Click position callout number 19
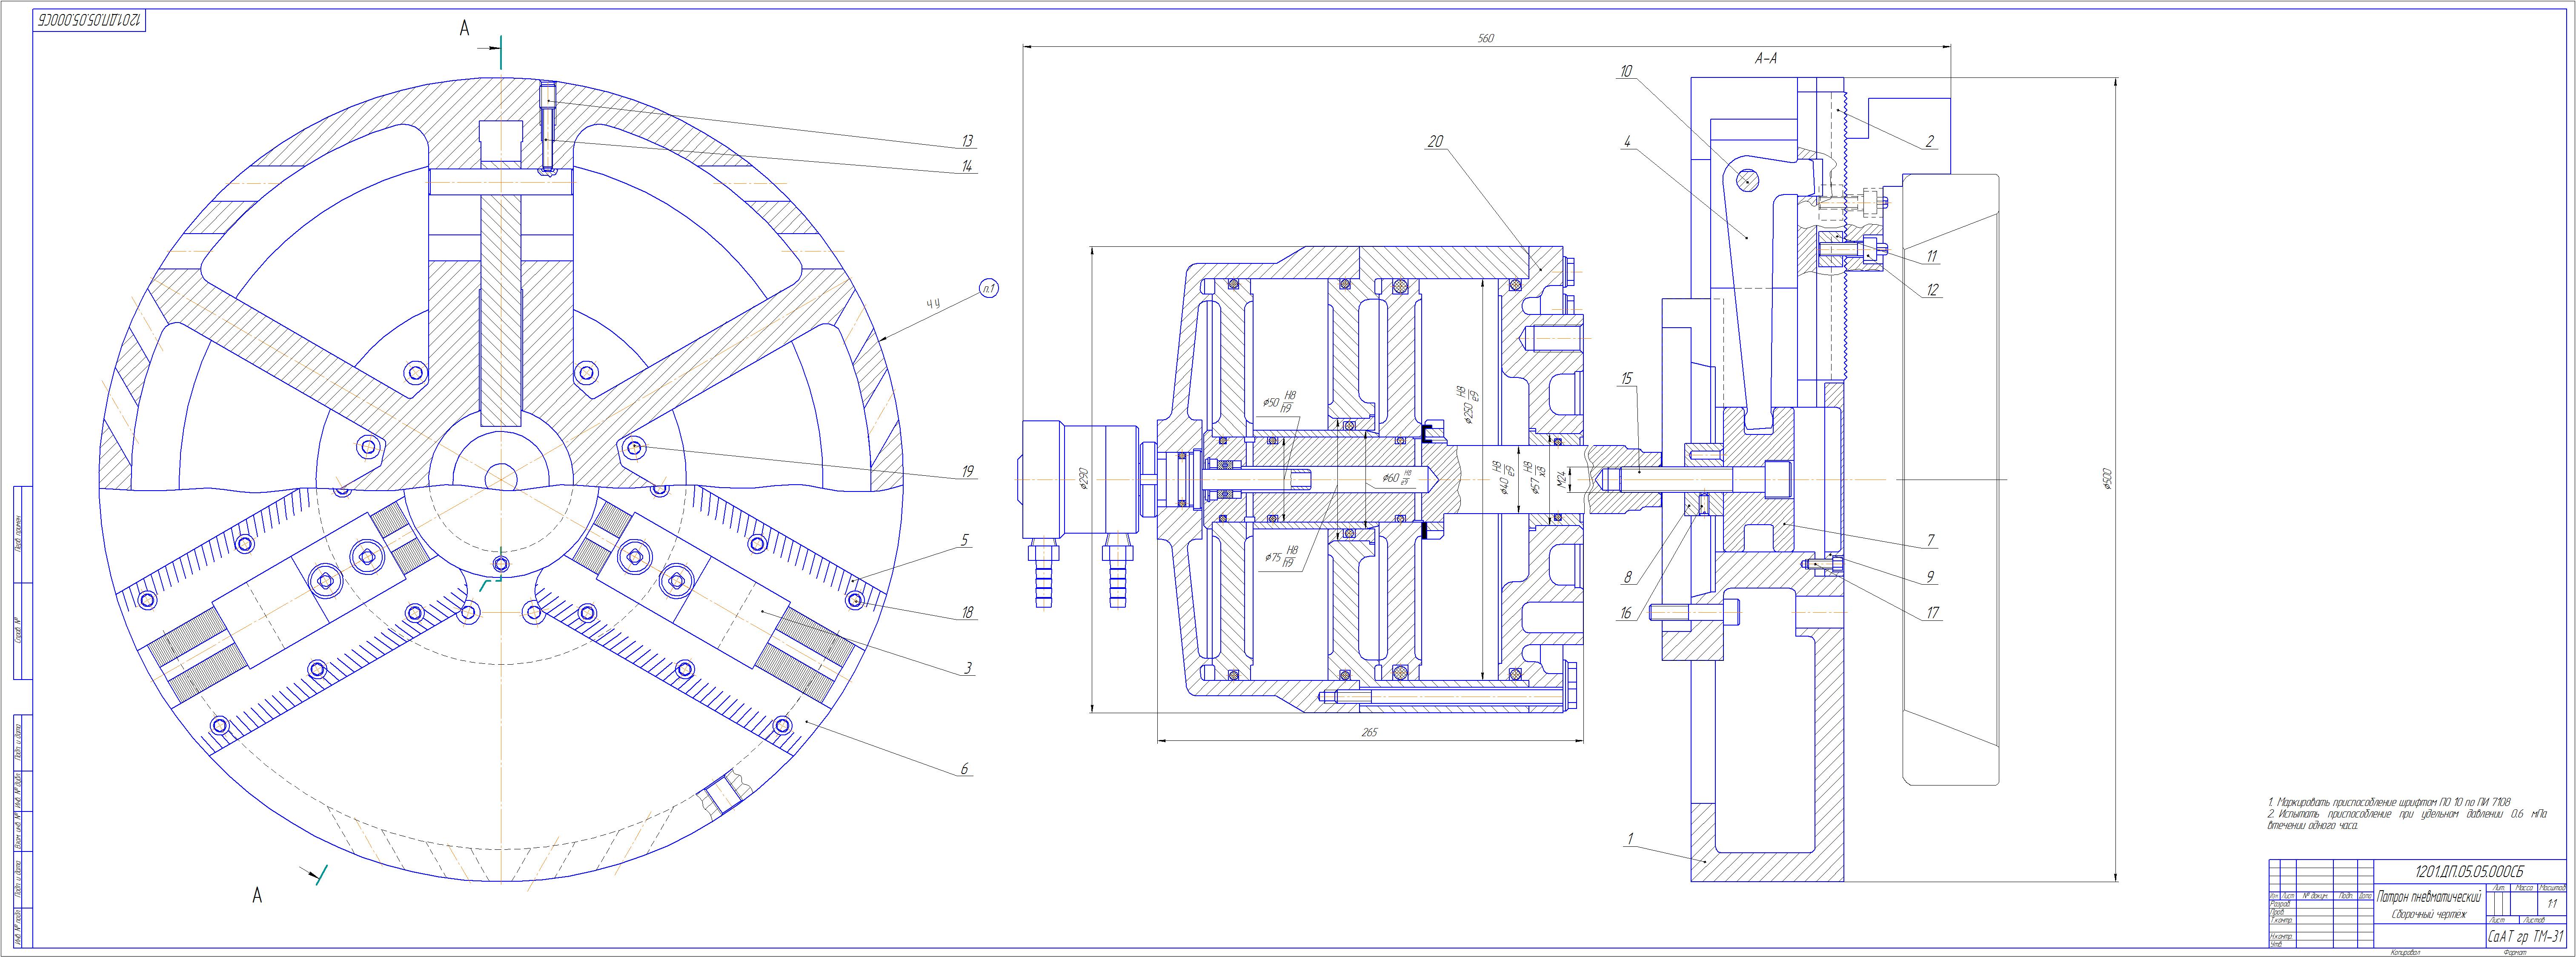This screenshot has width=2576, height=957. coord(967,471)
